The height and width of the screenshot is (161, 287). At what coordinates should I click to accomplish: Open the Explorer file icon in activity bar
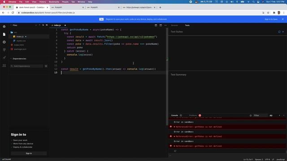[4, 34]
